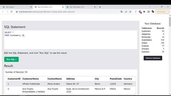Click the '12209' postal code cell
This screenshot has height=96, width=171.
(113, 84)
